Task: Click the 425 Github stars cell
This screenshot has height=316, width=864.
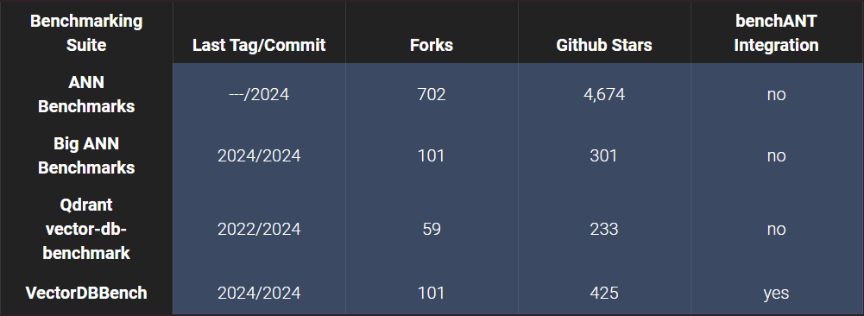Action: click(604, 293)
